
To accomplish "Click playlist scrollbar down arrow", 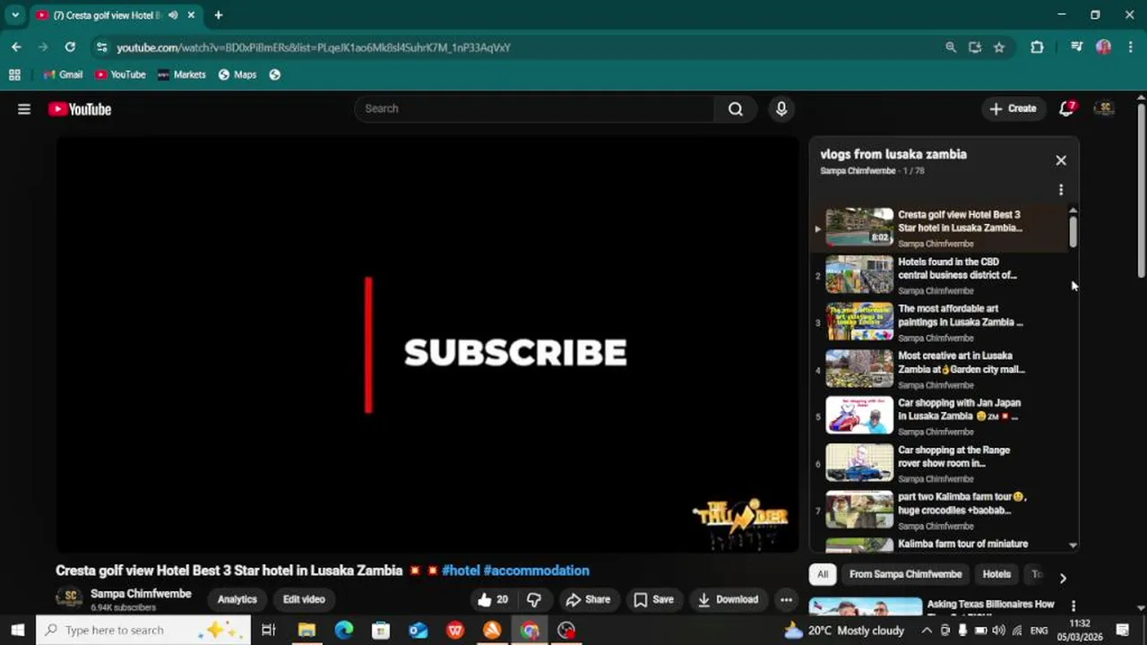I will (1073, 545).
